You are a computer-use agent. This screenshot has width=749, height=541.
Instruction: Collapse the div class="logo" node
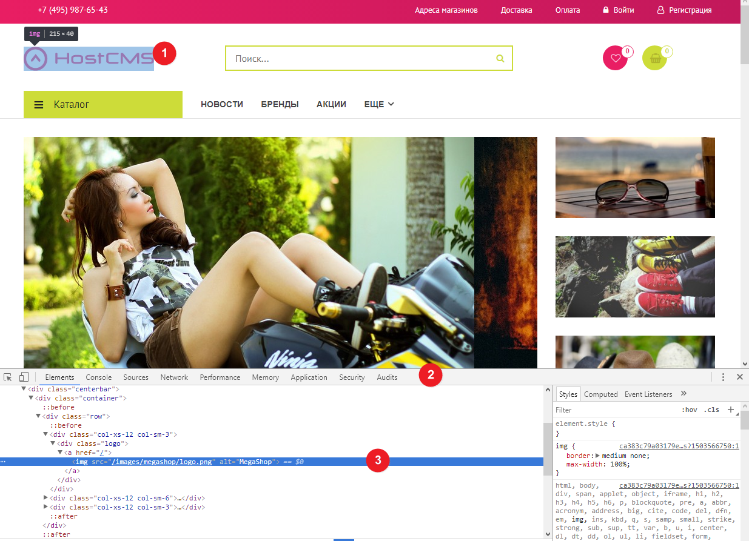click(53, 443)
